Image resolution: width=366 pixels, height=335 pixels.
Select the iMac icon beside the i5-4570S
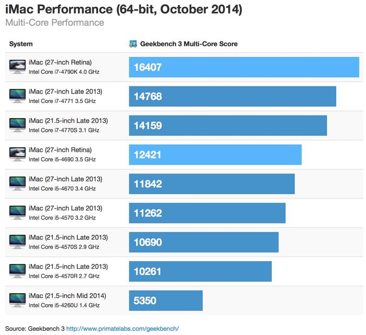[x=17, y=242]
